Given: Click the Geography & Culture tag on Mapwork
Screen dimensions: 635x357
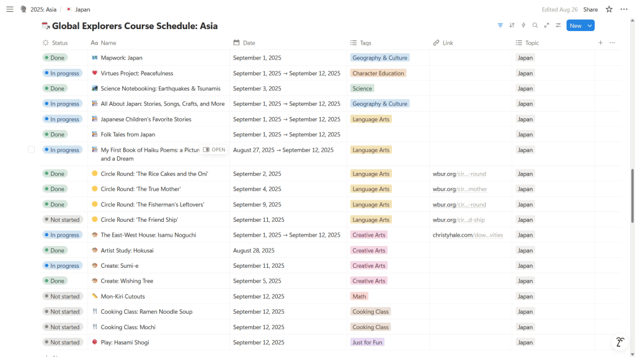Looking at the screenshot, I should pos(380,58).
